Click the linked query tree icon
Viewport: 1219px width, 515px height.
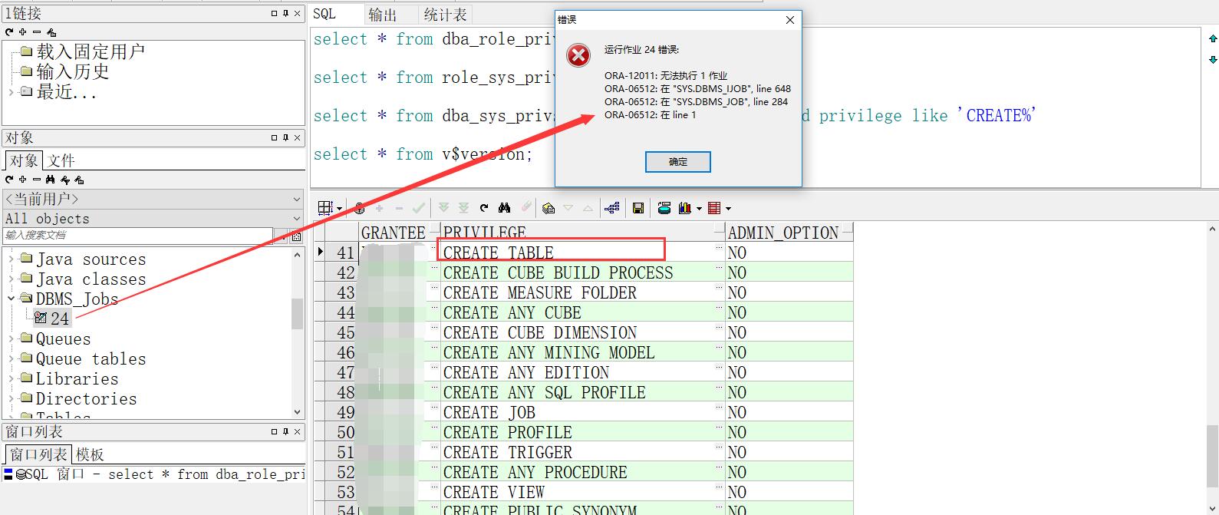(612, 208)
